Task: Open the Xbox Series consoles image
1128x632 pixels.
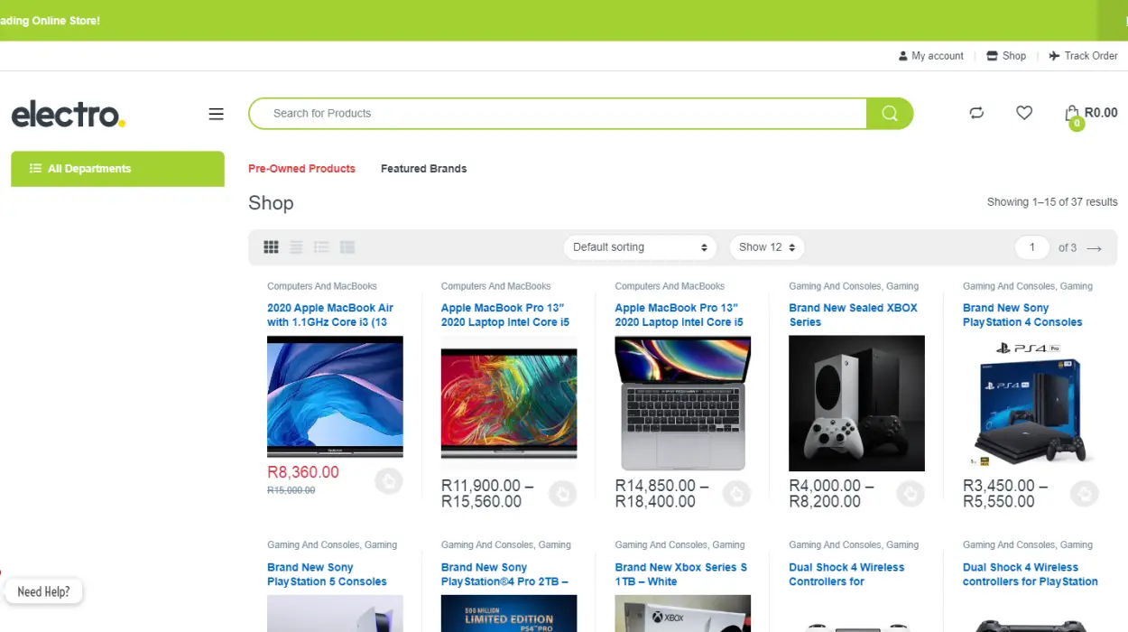Action: point(856,404)
